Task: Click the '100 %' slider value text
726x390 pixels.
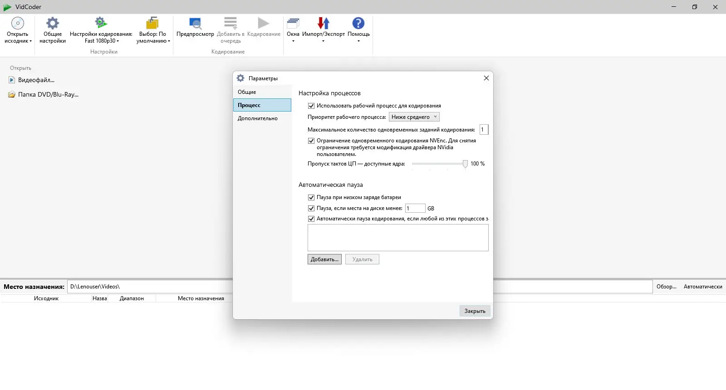Action: (477, 164)
